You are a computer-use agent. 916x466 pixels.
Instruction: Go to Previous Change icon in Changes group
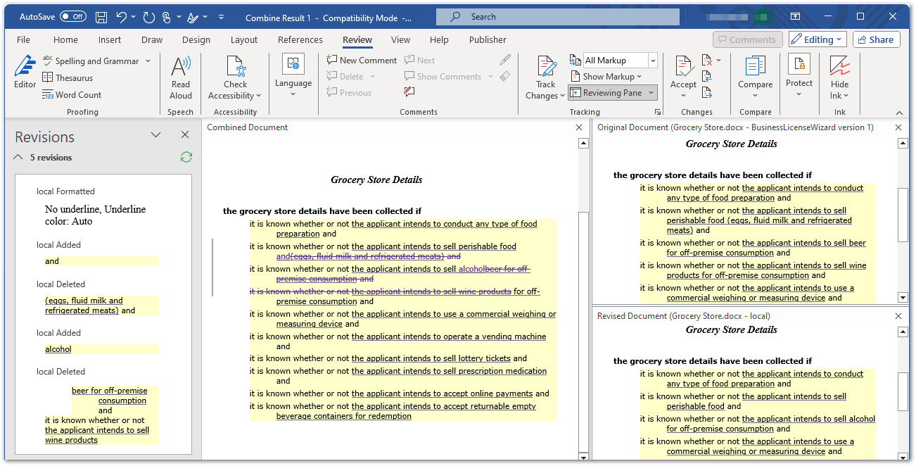707,76
